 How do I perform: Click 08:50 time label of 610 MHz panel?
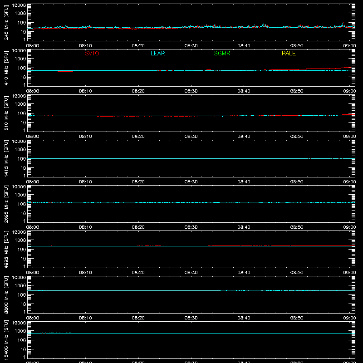297,137
